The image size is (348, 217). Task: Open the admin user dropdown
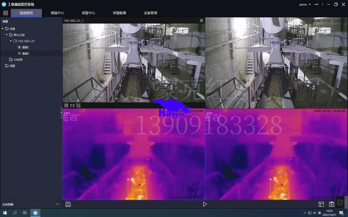pyautogui.click(x=310, y=4)
